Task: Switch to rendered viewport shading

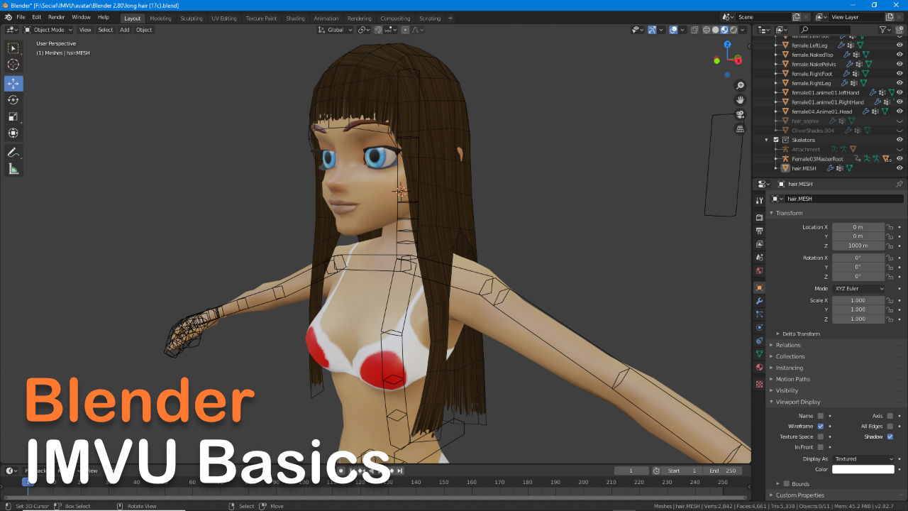Action: (x=733, y=30)
